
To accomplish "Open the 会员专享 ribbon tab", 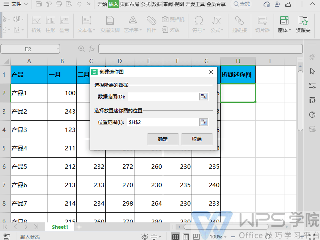I will [216, 4].
